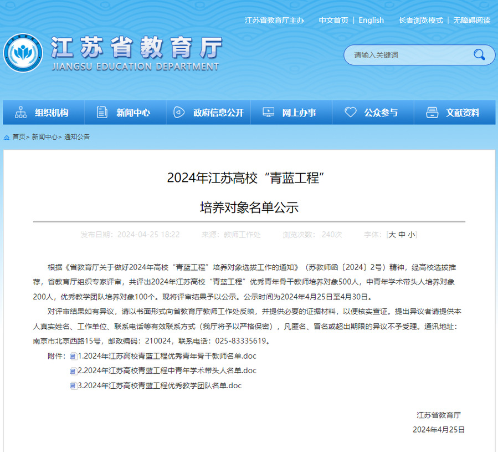Open the 中文首页 link
Viewport: 498px width, 452px height.
click(x=333, y=21)
